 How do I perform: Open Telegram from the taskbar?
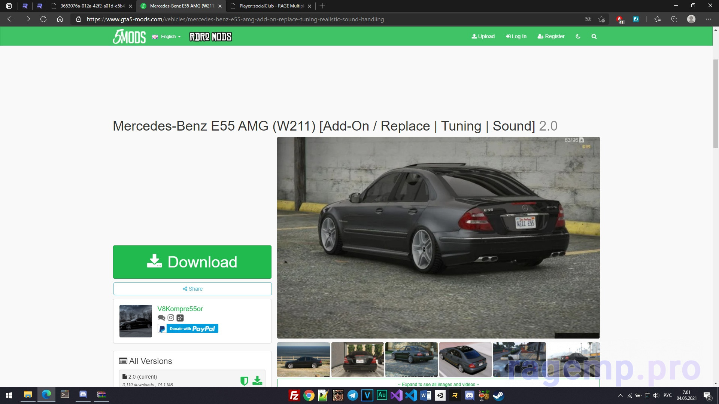coord(352,395)
